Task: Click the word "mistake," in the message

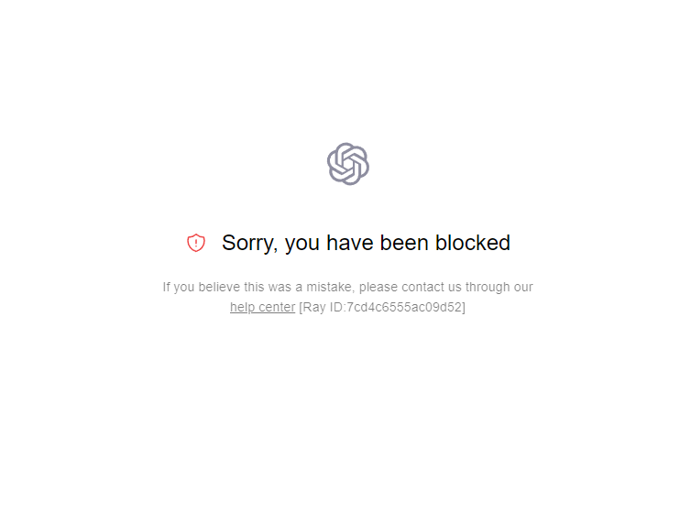Action: pos(331,287)
